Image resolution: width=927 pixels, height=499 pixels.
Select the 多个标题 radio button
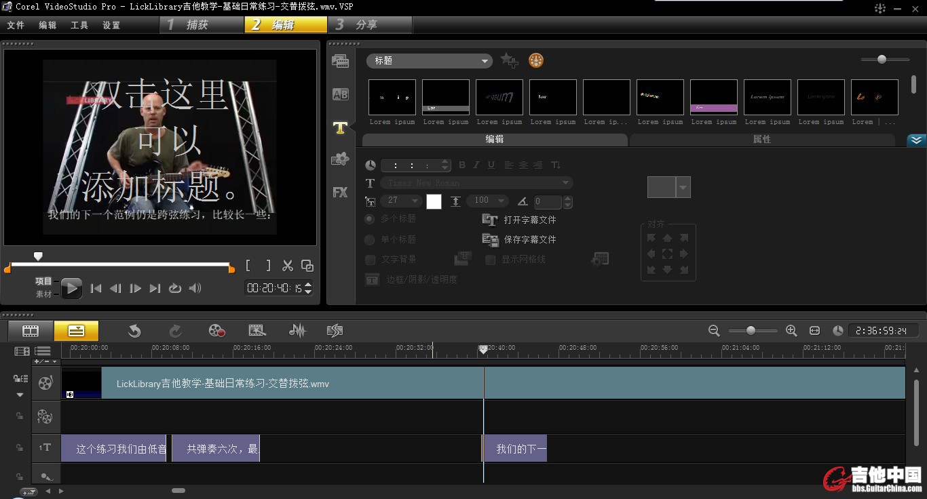(370, 219)
